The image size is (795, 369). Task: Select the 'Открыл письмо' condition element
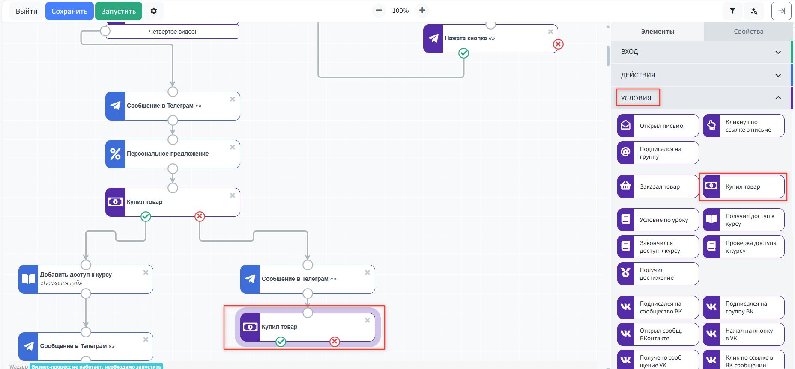coord(658,126)
